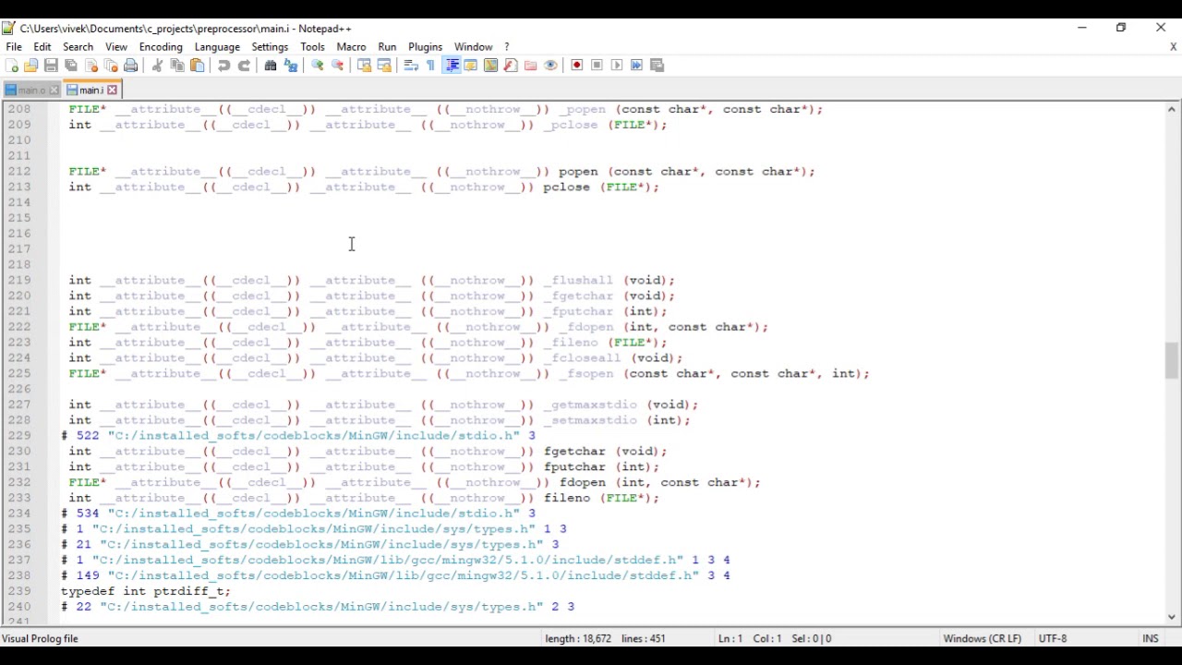The image size is (1182, 665).
Task: Open the Window menu
Action: click(x=473, y=47)
